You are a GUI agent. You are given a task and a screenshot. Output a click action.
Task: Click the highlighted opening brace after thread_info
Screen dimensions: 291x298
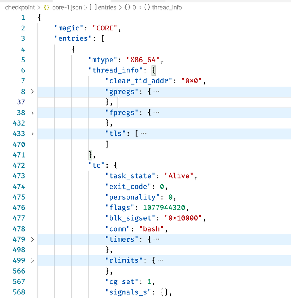(x=154, y=70)
